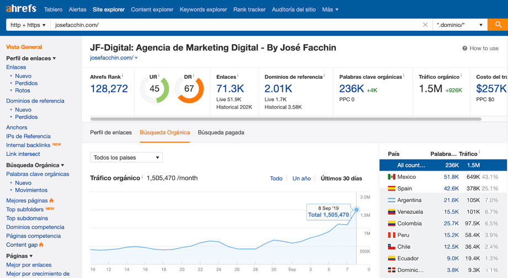The image size is (508, 278).
Task: Open Rank tracker in top navigation
Action: (x=250, y=10)
